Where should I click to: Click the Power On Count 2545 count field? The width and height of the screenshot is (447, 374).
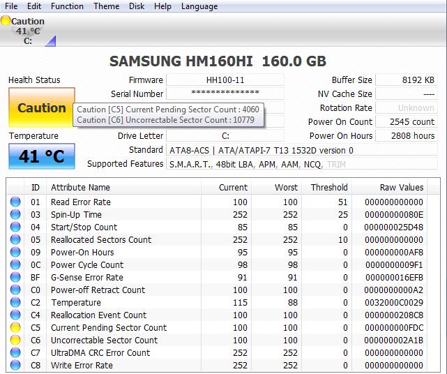click(x=407, y=122)
